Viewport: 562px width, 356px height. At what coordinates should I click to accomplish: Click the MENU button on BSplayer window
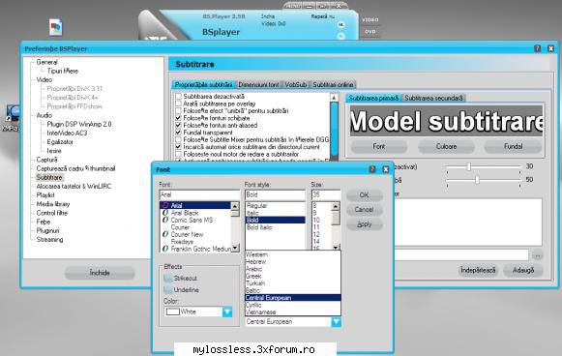click(292, 6)
